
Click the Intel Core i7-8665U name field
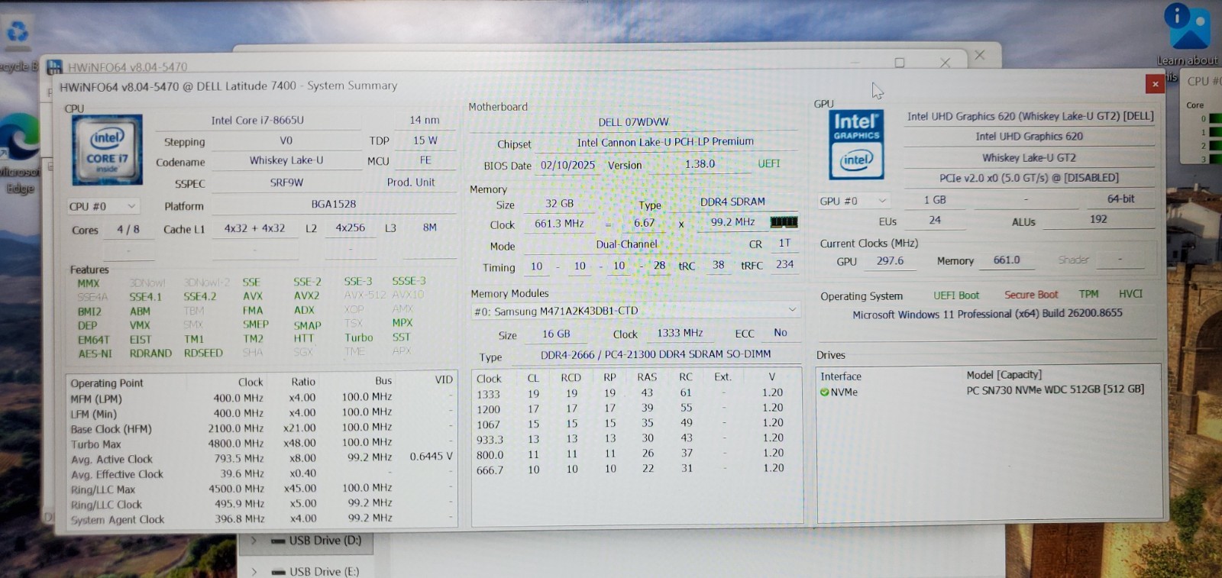(257, 120)
